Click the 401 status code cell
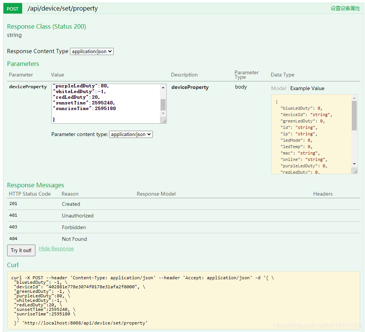 13,216
